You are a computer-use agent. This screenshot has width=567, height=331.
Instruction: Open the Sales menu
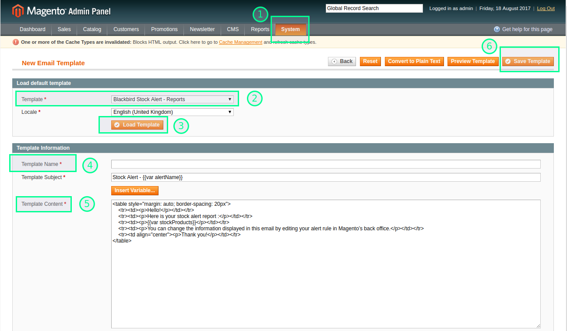(x=64, y=29)
